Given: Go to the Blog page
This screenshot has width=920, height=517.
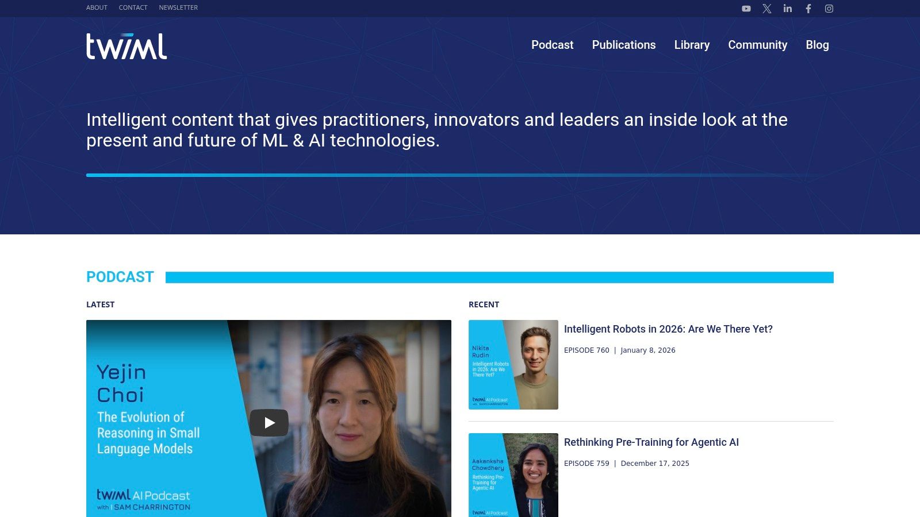Looking at the screenshot, I should tap(817, 45).
